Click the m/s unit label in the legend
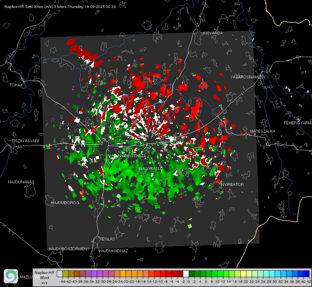This screenshot has width=312, height=287. pyautogui.click(x=44, y=283)
